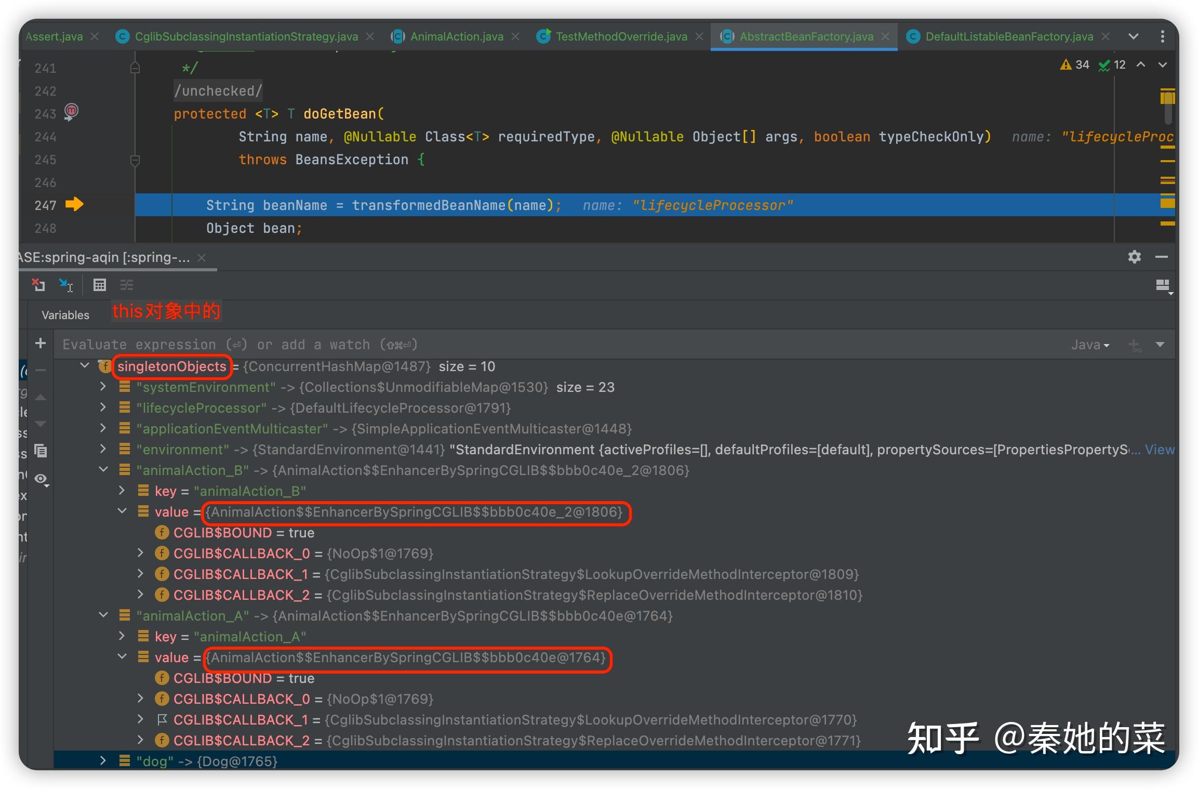Expand CGLIB$CALLBACK_1 LookupOverrideMethodInterceptor@1770

coord(140,719)
